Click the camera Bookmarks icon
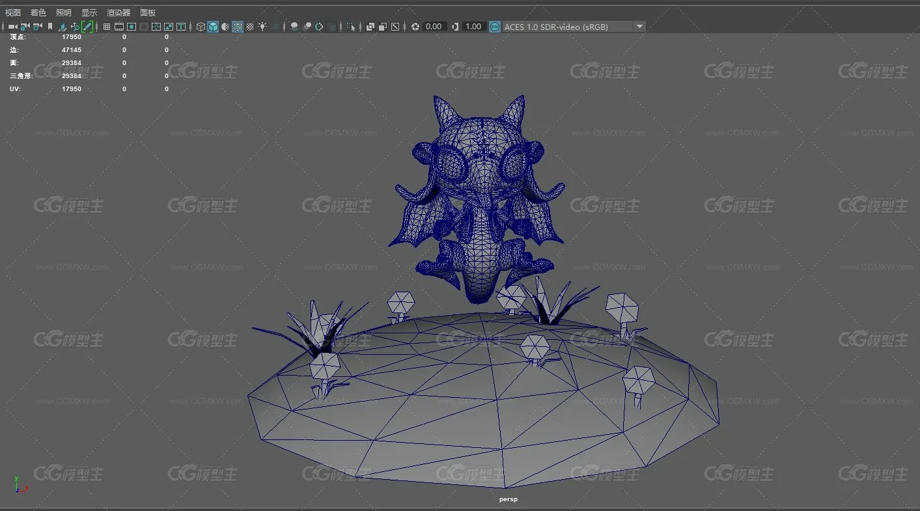The image size is (920, 511). click(x=50, y=27)
